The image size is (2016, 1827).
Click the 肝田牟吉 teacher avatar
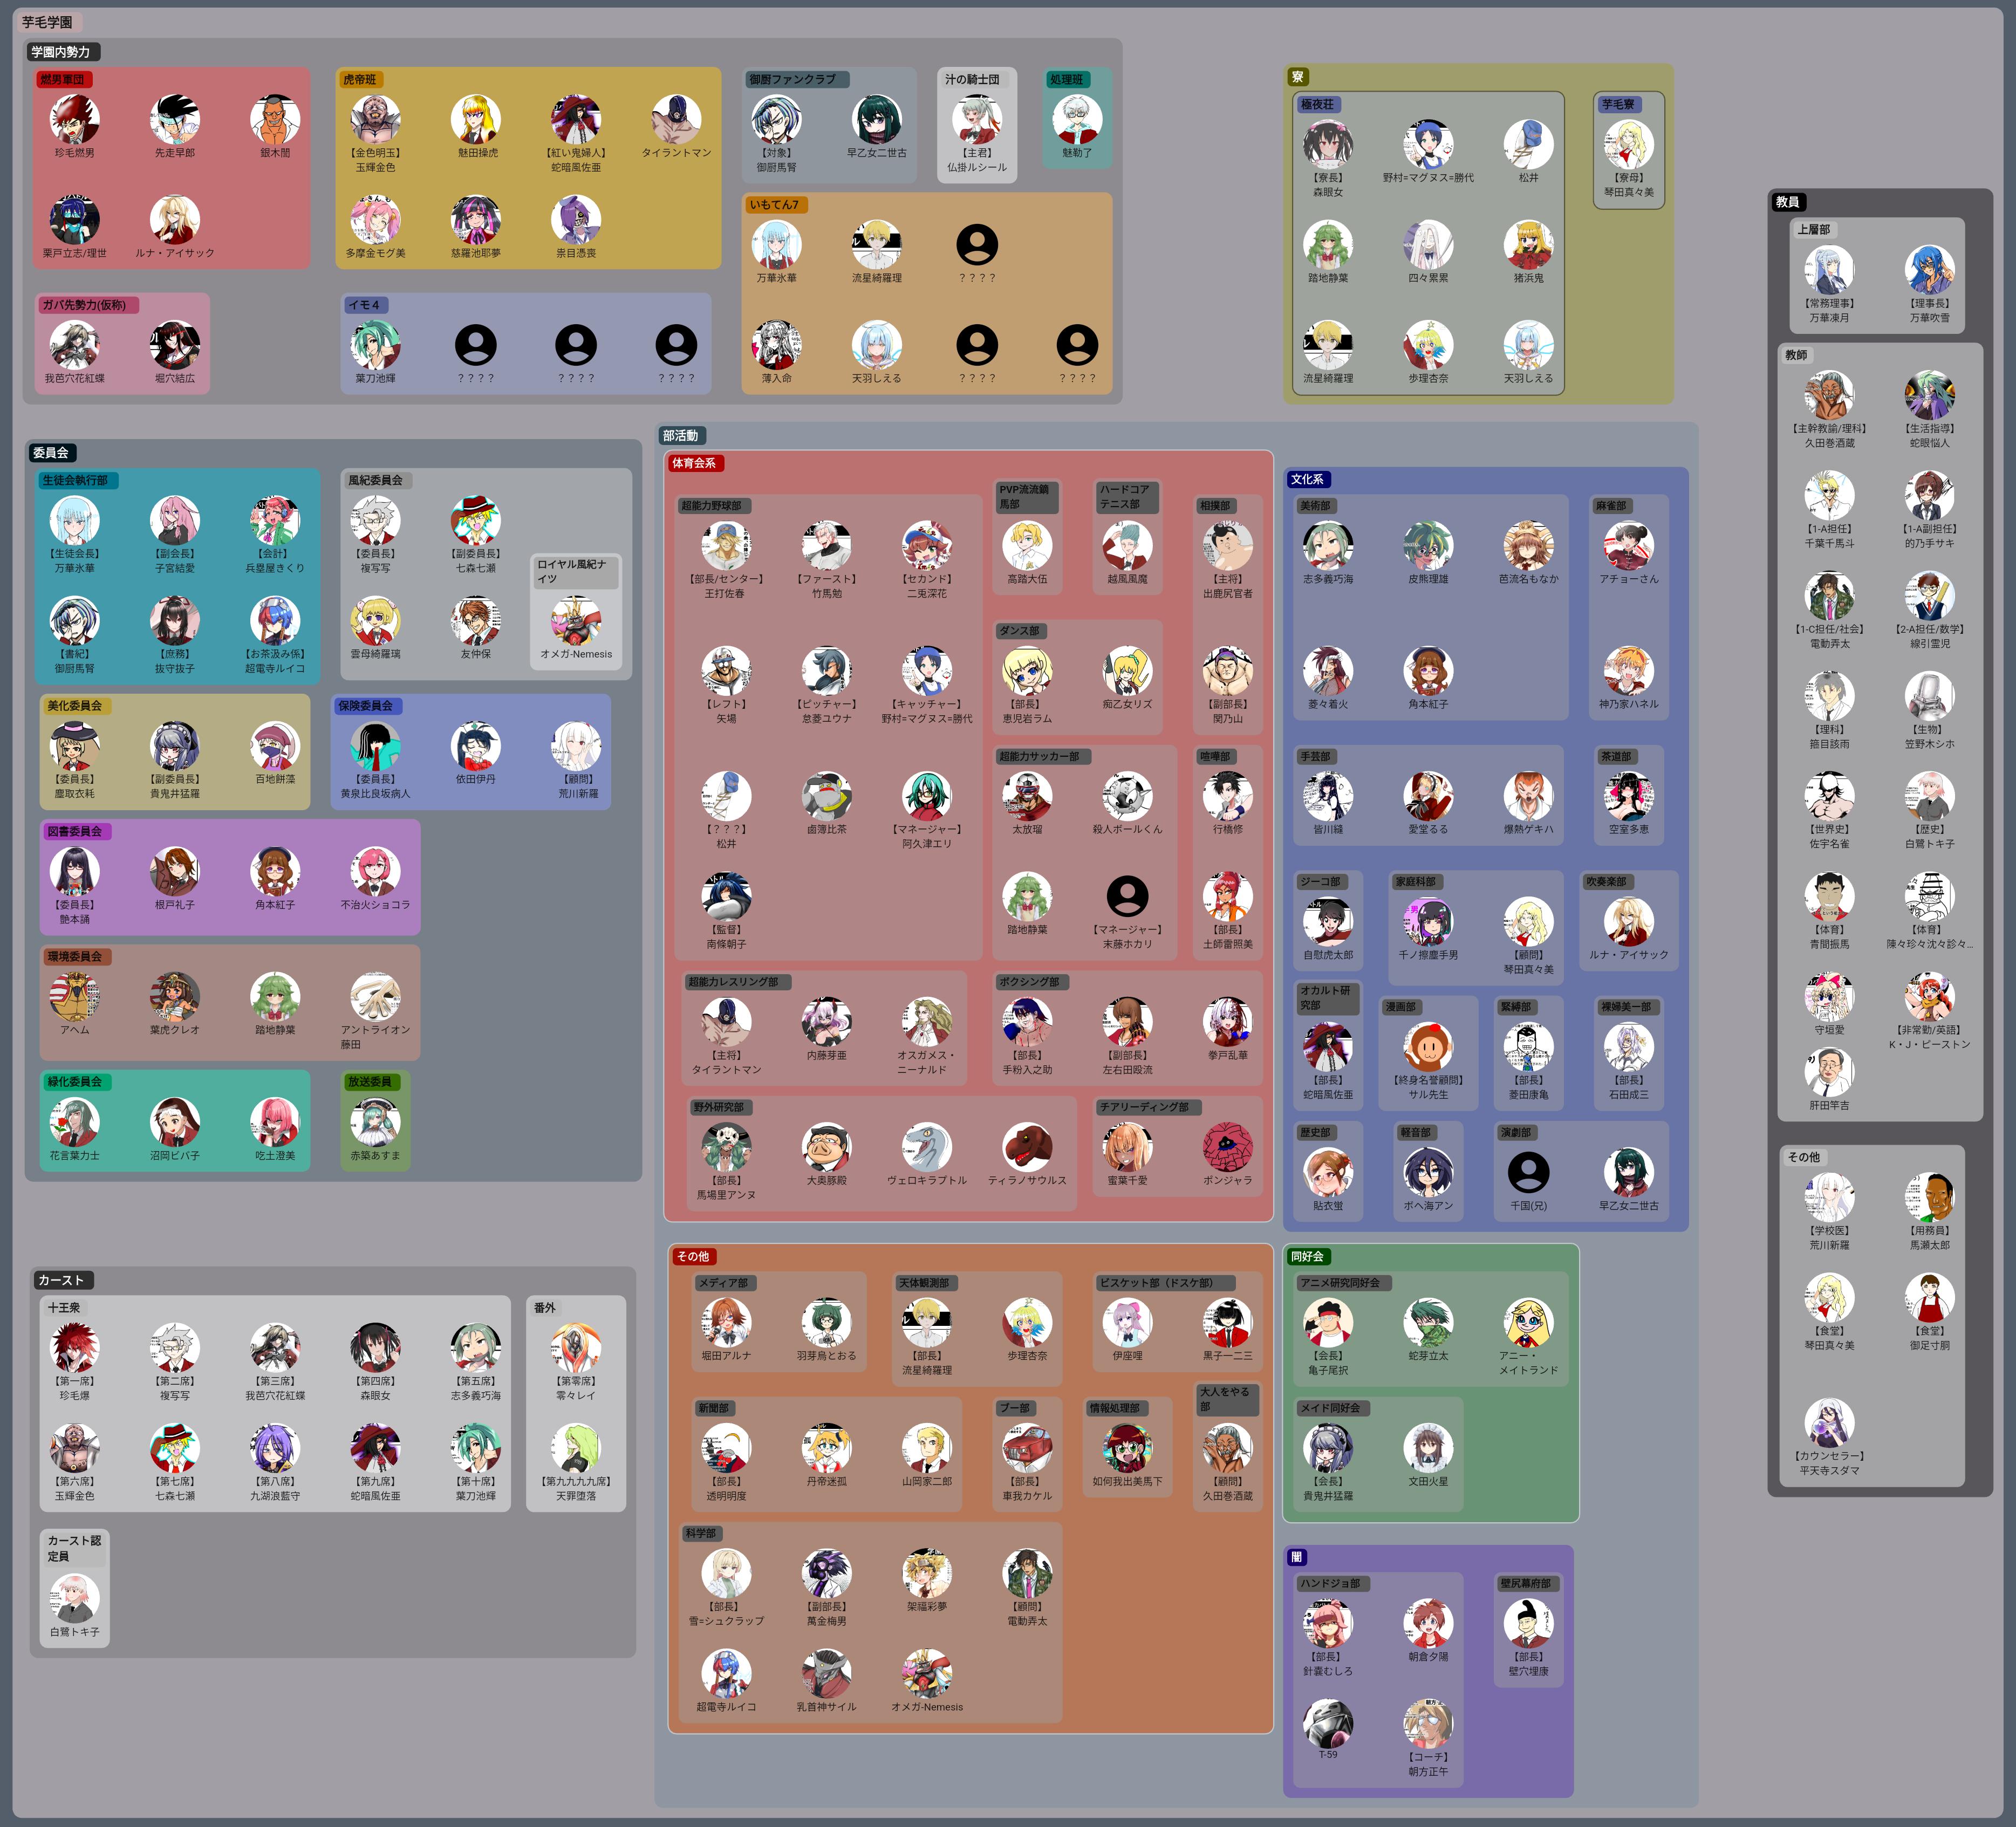coord(1829,1072)
